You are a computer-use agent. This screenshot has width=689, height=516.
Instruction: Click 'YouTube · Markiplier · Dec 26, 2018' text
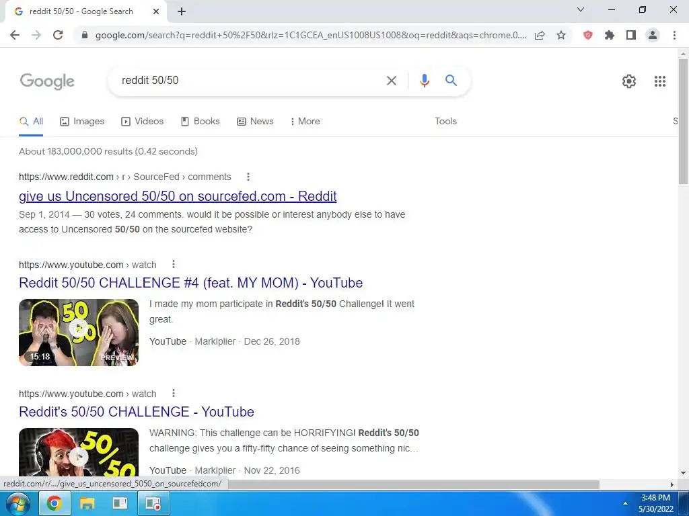pyautogui.click(x=225, y=341)
